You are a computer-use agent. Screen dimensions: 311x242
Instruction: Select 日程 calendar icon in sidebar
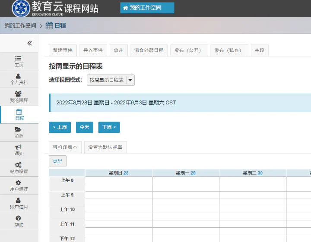(x=19, y=112)
